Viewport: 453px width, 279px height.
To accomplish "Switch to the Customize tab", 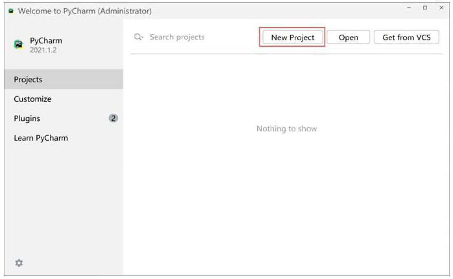I will [x=63, y=99].
